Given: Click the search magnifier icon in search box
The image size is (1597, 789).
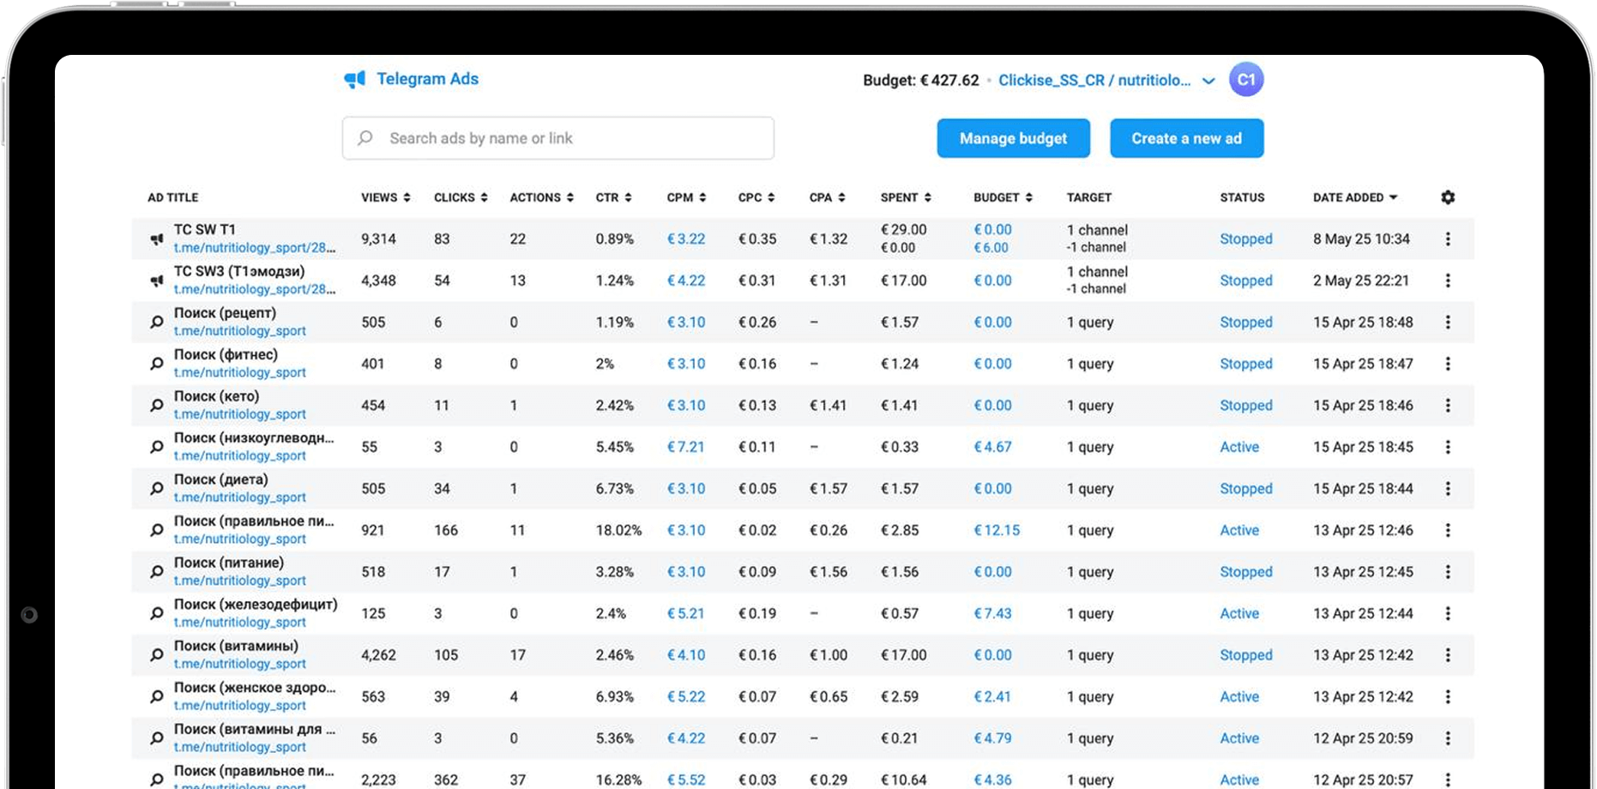Looking at the screenshot, I should (x=365, y=138).
